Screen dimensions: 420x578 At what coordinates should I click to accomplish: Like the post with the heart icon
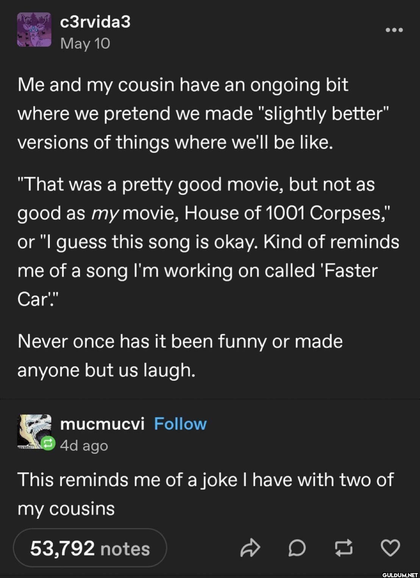390,548
